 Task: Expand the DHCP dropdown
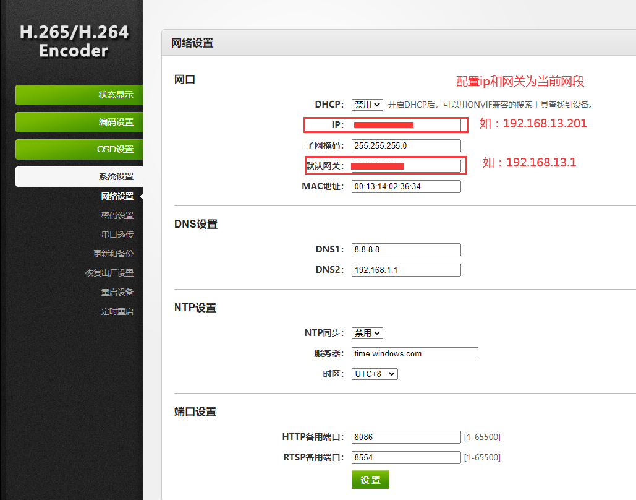pyautogui.click(x=367, y=105)
